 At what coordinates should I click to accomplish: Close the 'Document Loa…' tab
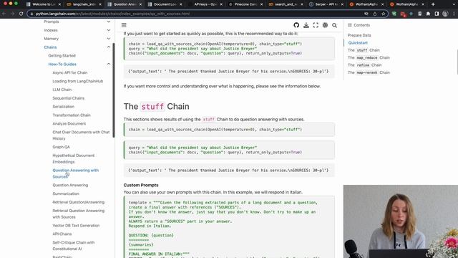point(180,4)
